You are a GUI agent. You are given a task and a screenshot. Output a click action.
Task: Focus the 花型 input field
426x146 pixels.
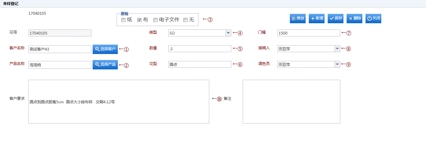[x=199, y=64]
